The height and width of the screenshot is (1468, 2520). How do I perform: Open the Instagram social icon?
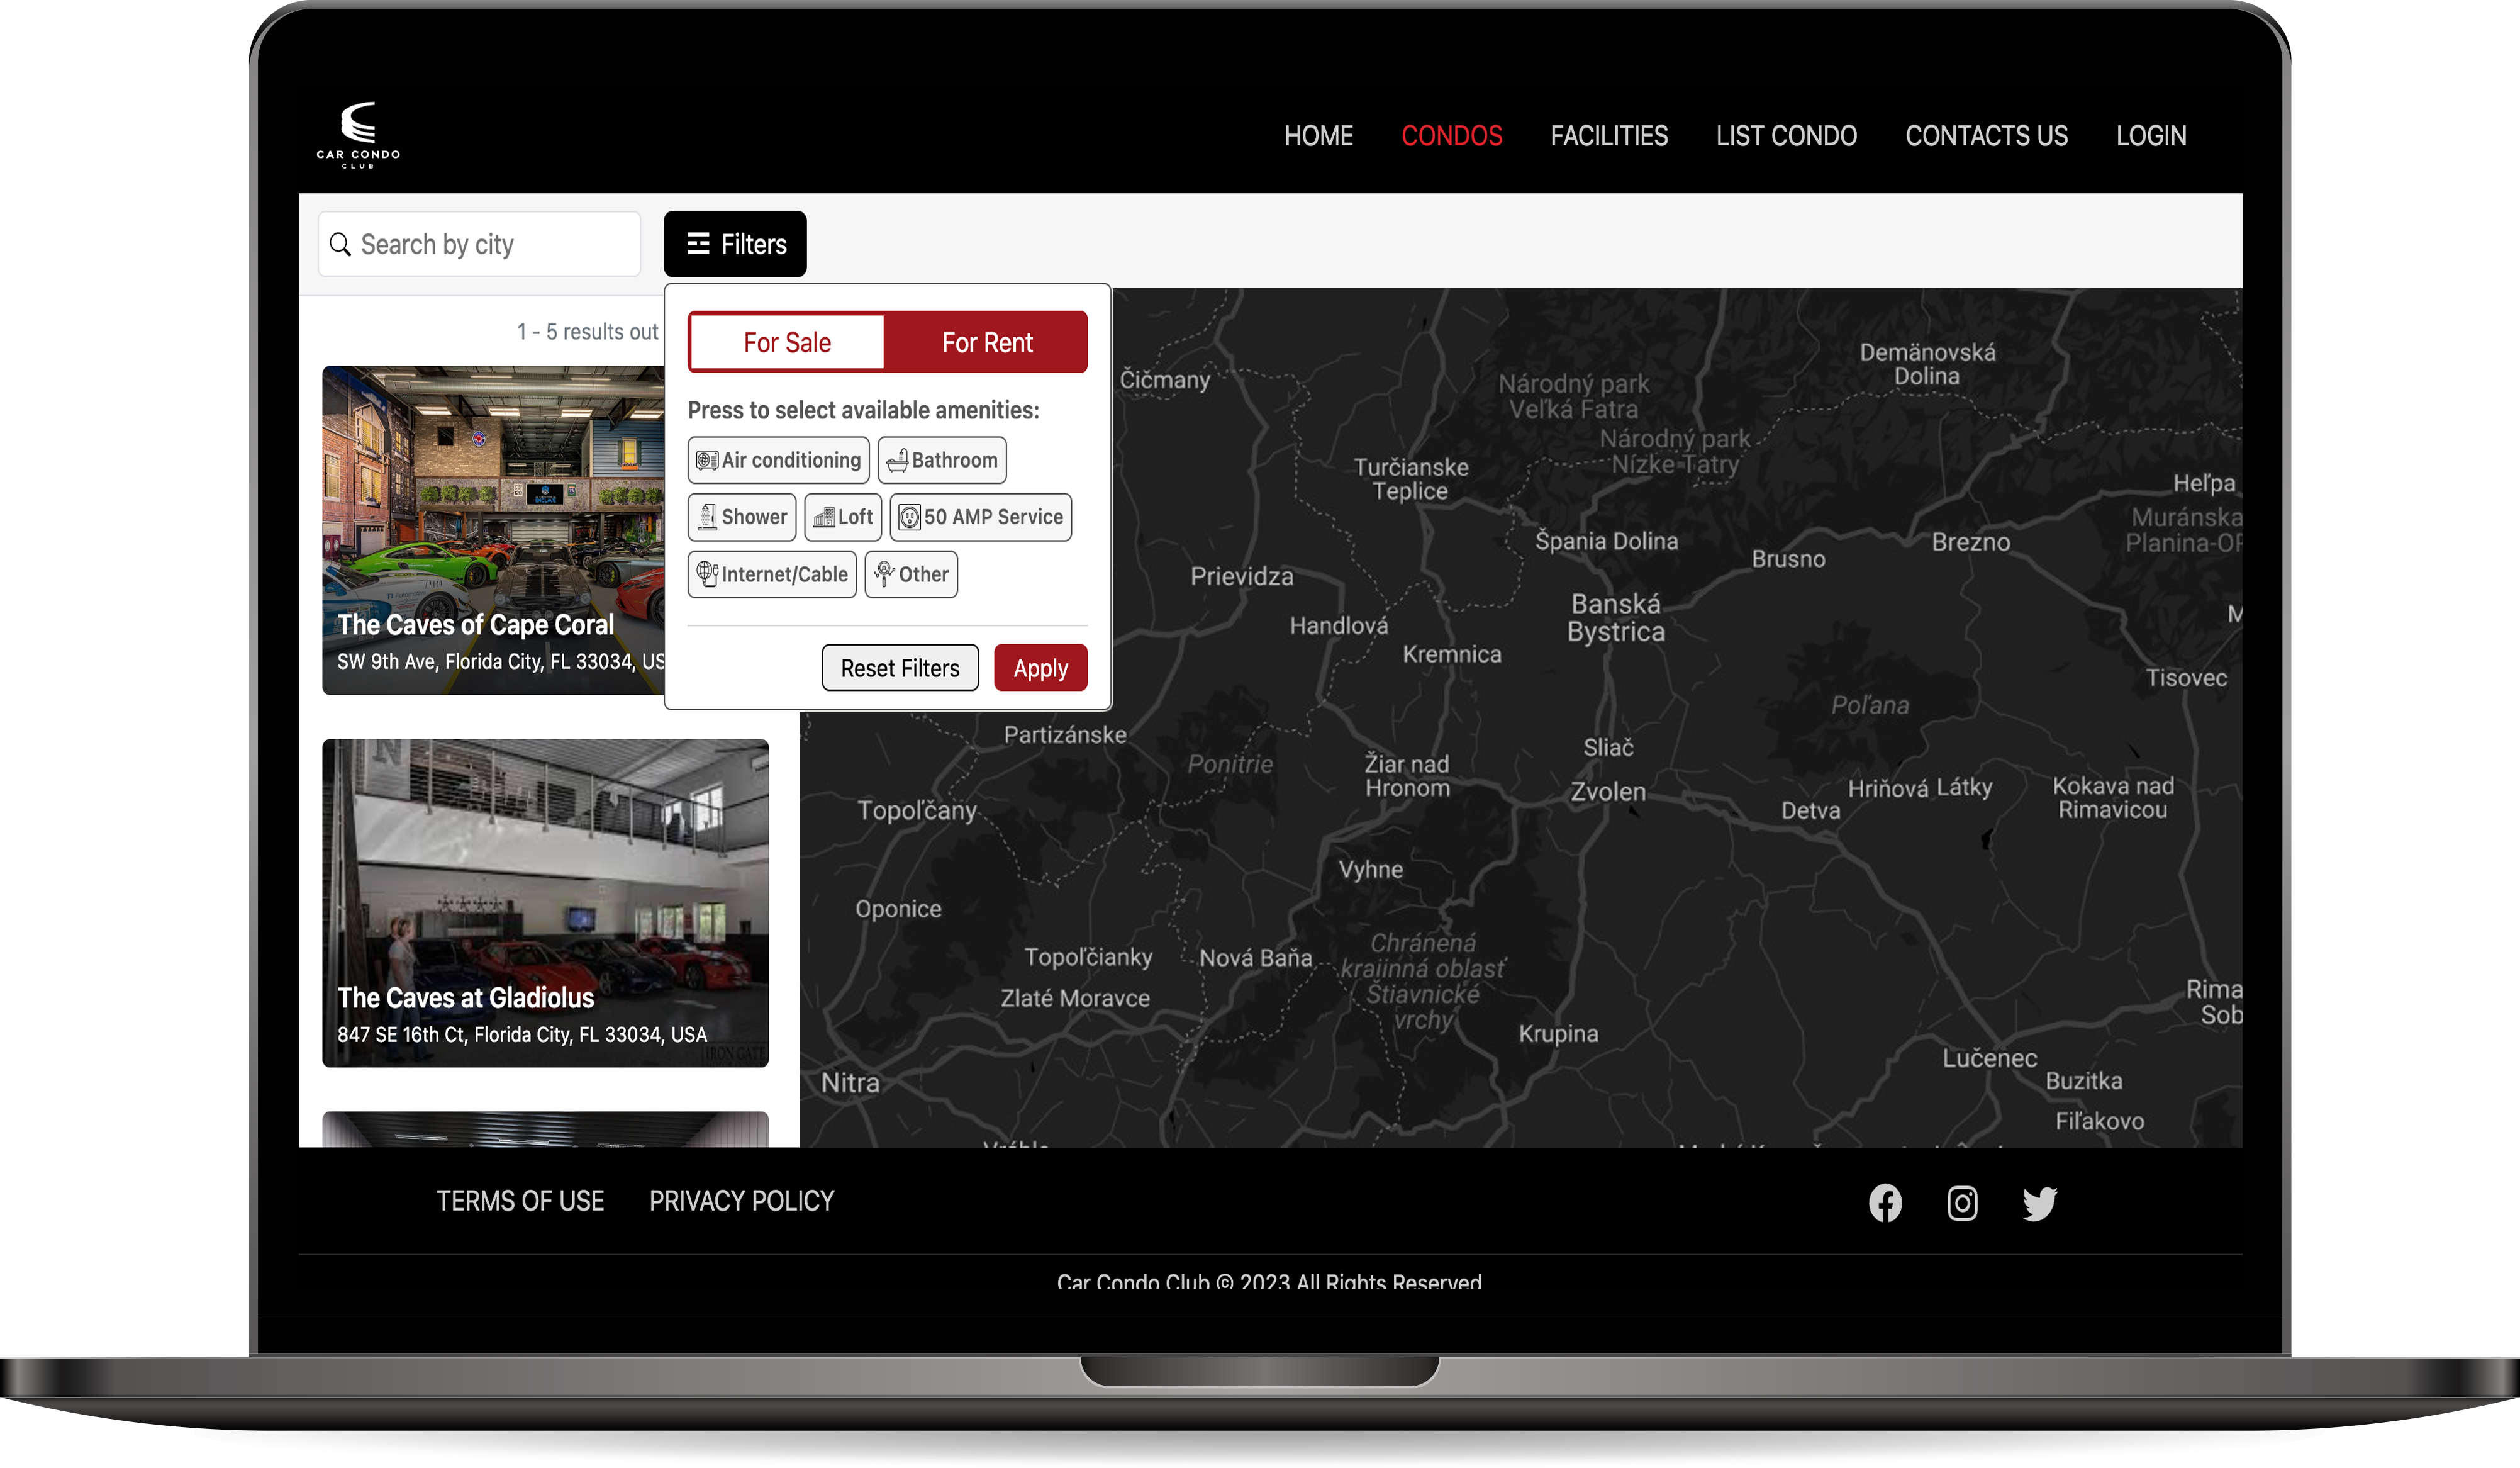pos(1962,1202)
